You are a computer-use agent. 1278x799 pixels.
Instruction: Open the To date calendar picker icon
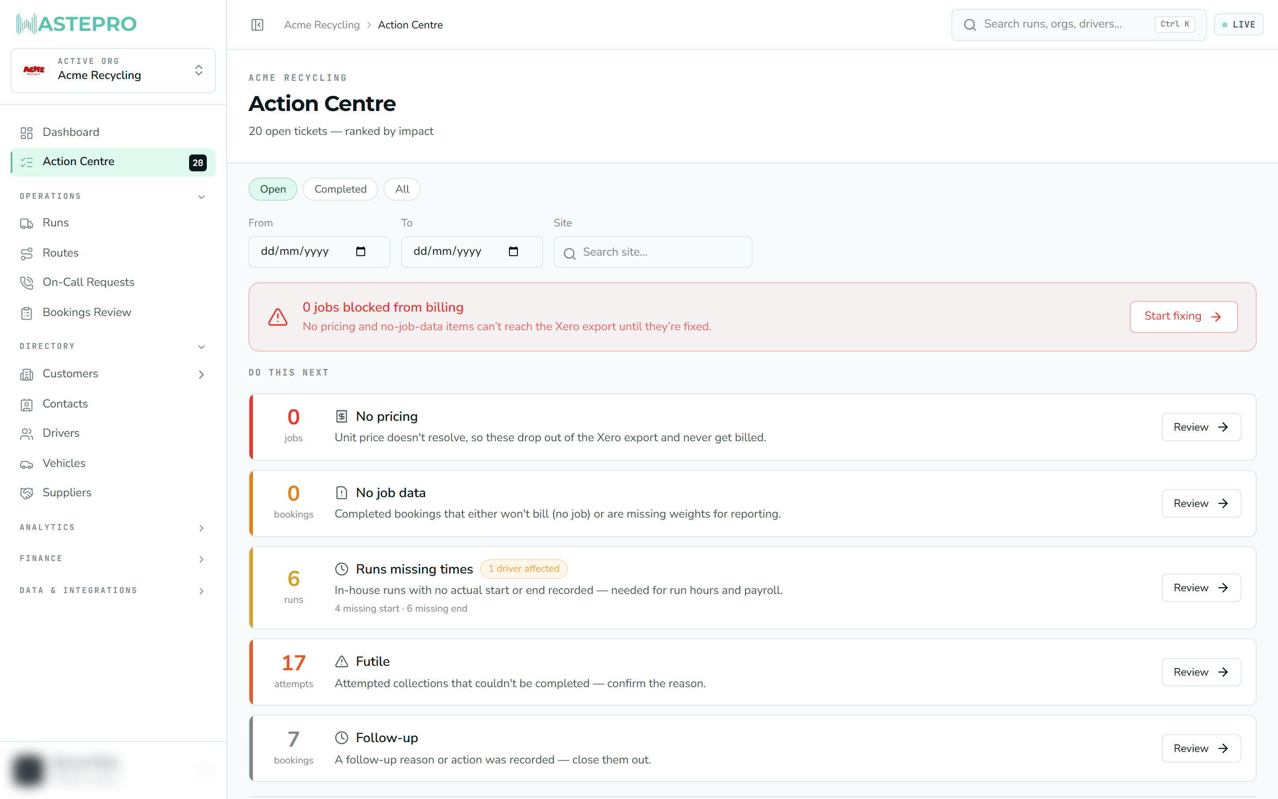513,252
